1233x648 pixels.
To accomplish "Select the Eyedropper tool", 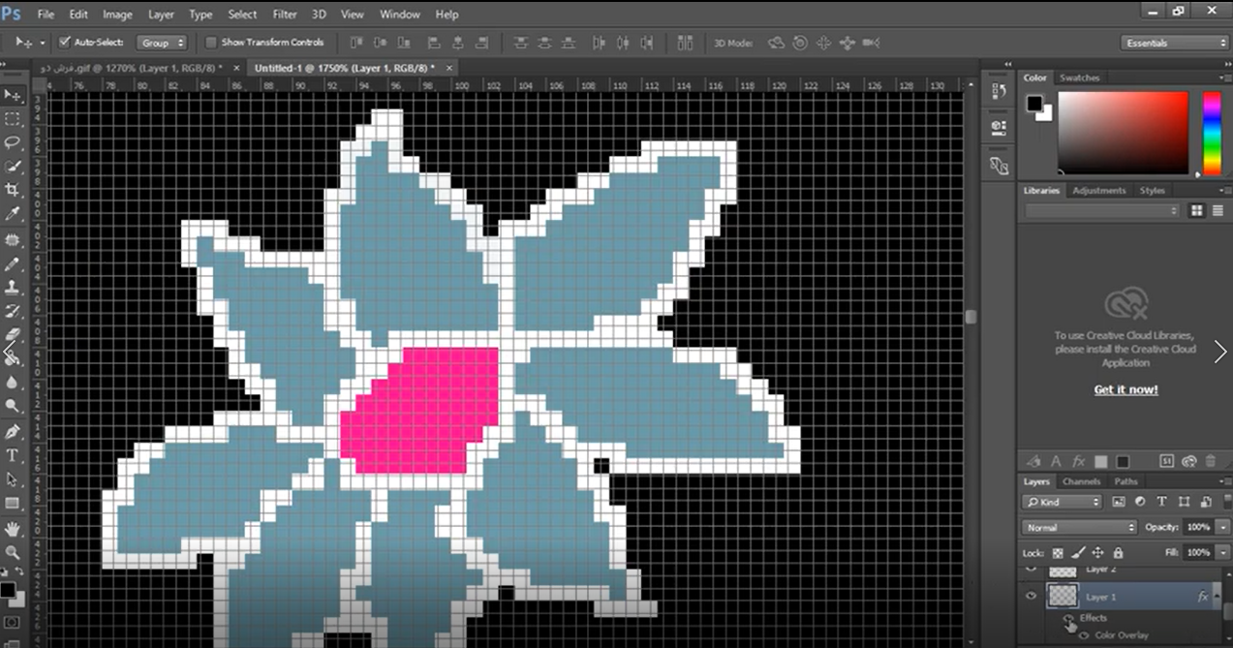I will [13, 214].
